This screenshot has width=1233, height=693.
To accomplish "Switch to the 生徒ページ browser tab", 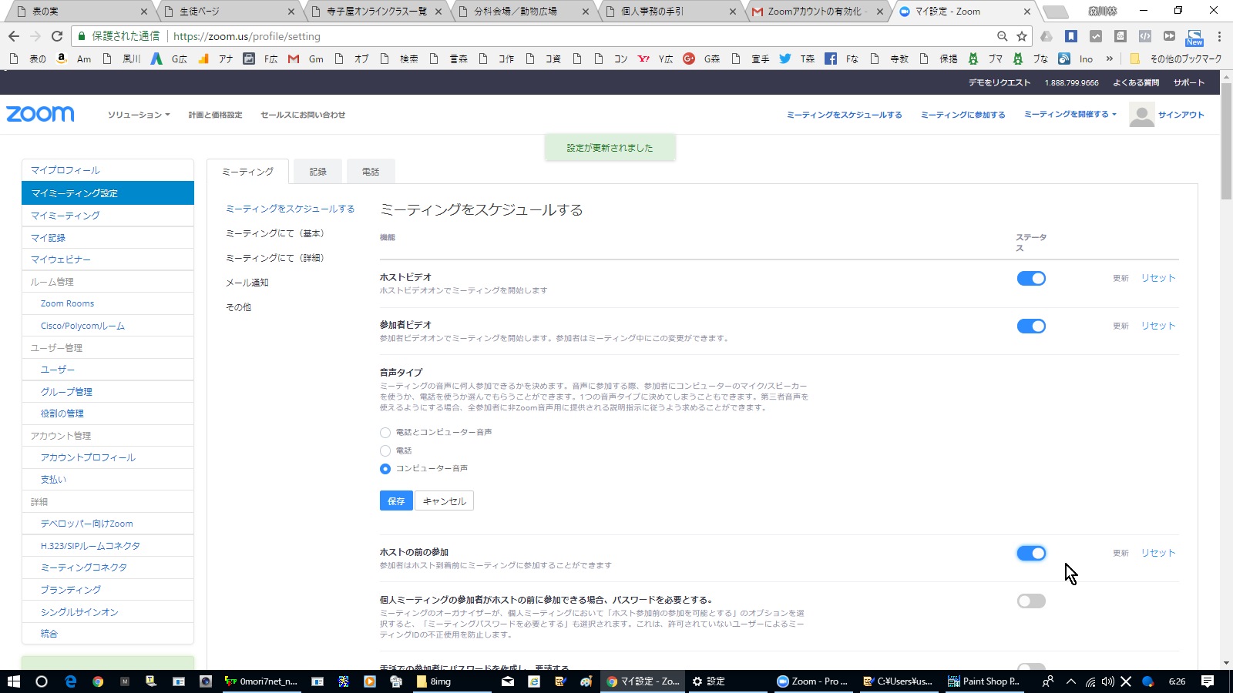I will [229, 12].
